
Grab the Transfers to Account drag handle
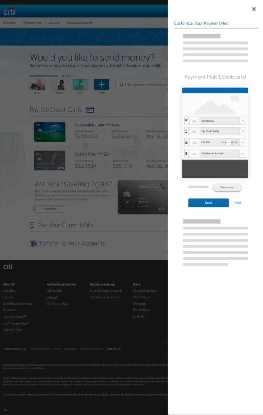pyautogui.click(x=186, y=154)
